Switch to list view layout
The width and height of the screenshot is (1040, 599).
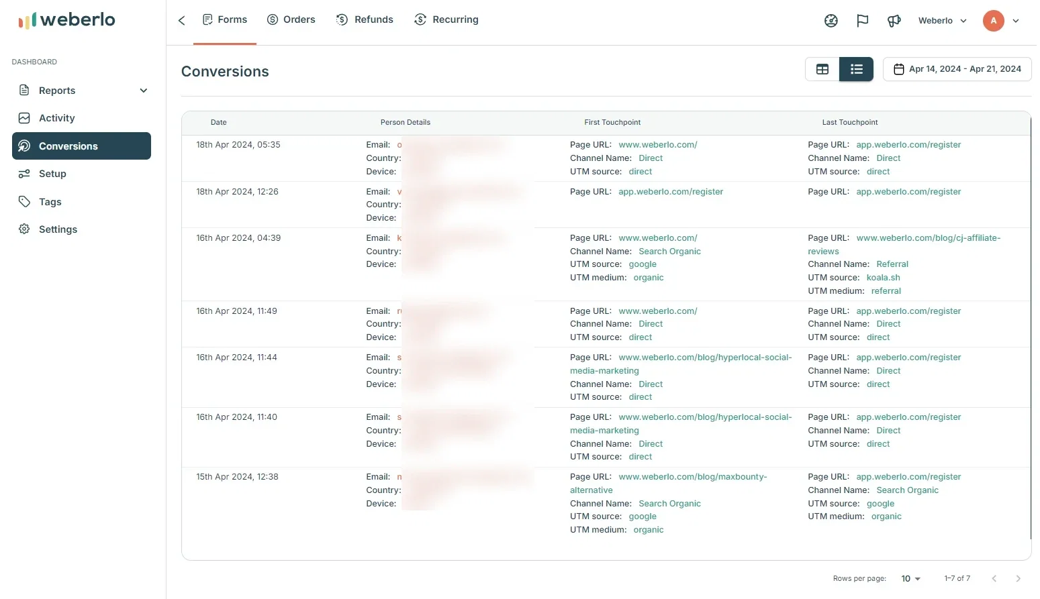857,69
